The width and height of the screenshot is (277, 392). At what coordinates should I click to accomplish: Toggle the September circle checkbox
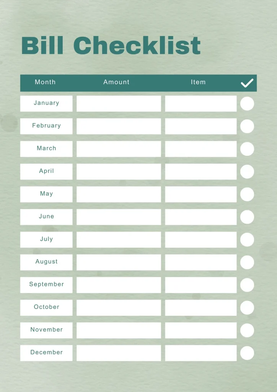click(247, 285)
